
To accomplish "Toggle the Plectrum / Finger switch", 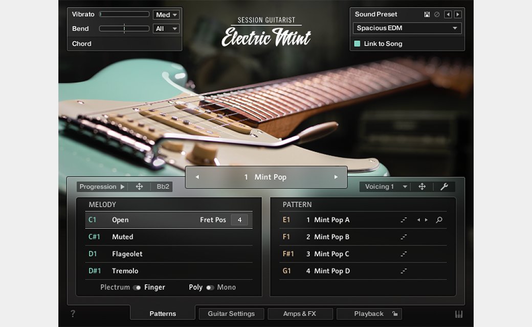I will 137,288.
